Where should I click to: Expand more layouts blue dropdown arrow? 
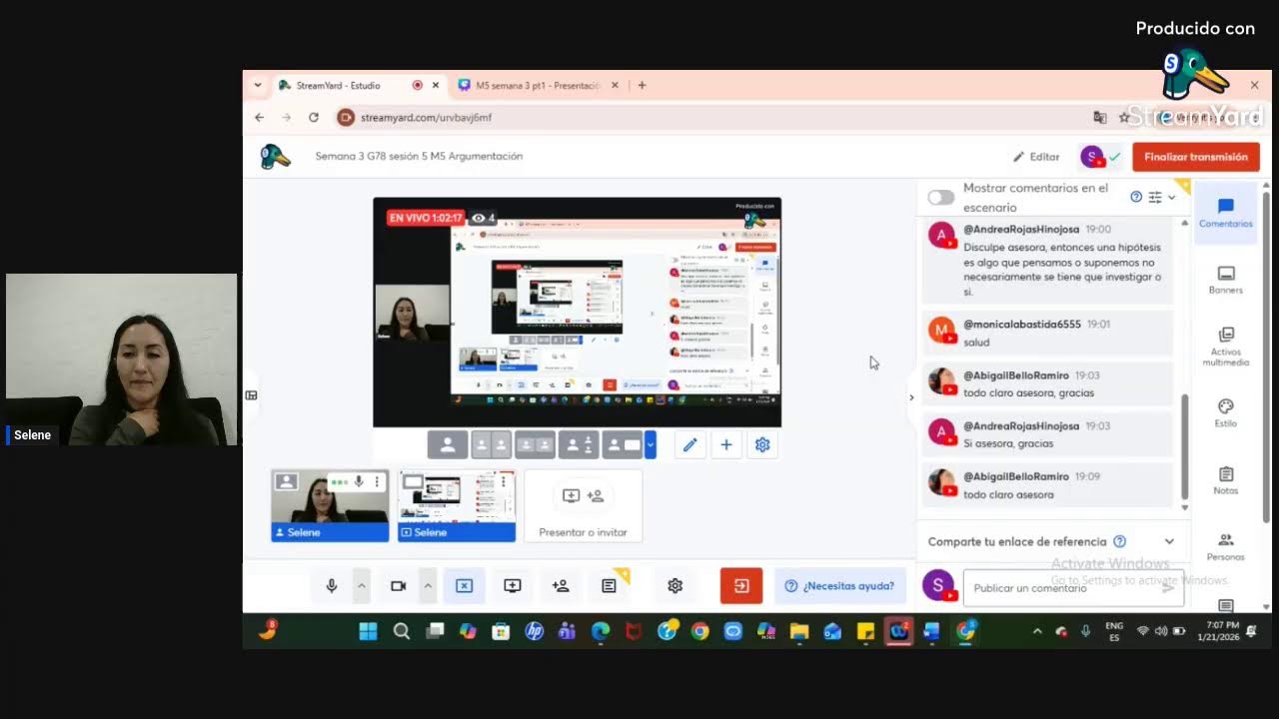(650, 444)
